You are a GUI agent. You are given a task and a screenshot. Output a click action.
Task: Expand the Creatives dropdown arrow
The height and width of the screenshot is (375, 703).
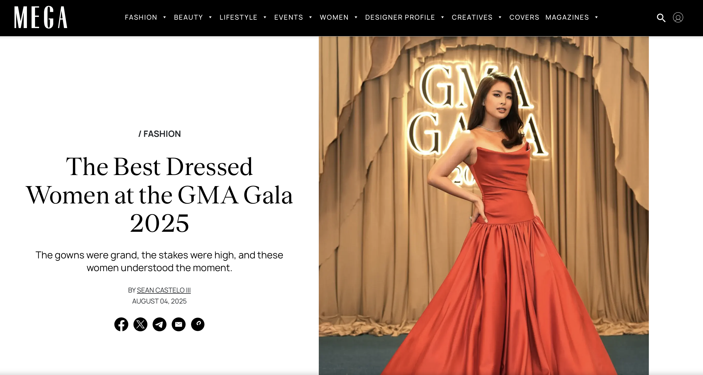500,17
